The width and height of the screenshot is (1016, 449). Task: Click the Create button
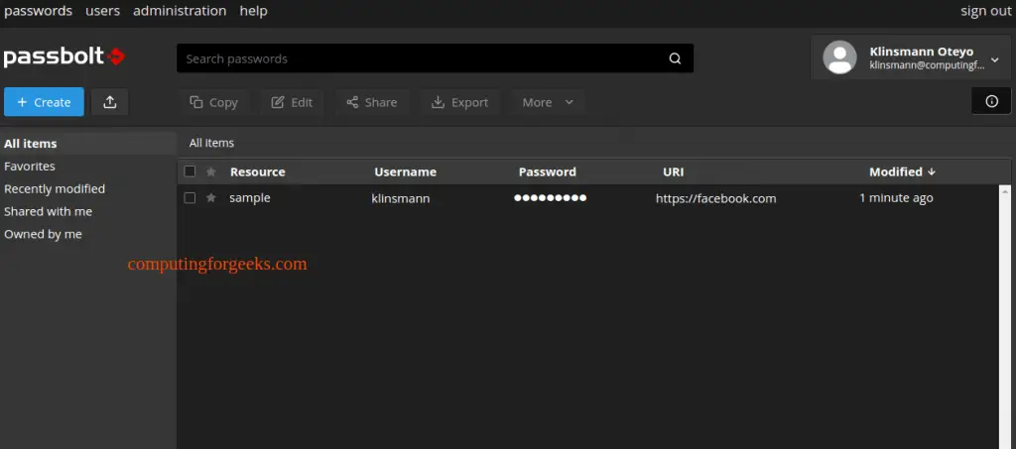click(44, 102)
